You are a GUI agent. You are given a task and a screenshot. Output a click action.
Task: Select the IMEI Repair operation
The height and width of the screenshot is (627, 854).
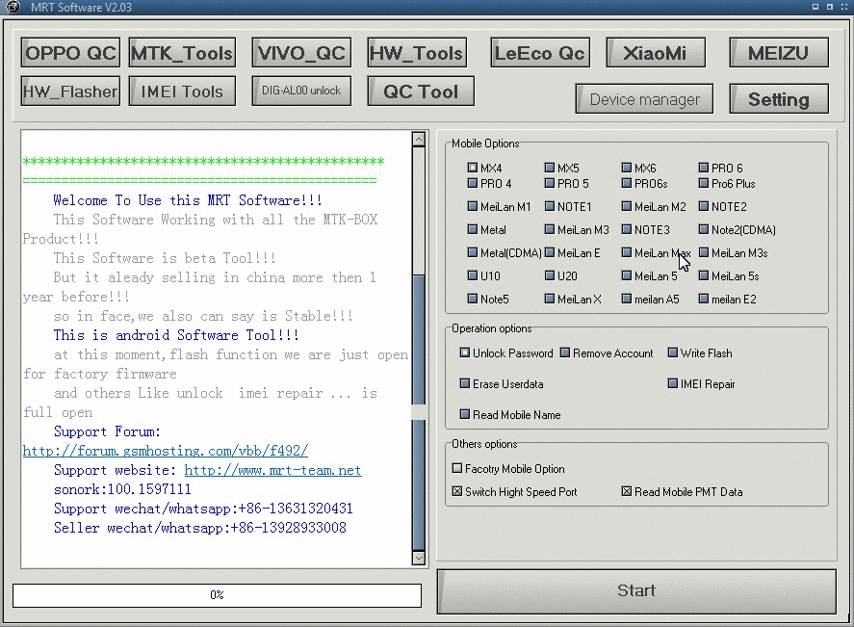pos(673,384)
